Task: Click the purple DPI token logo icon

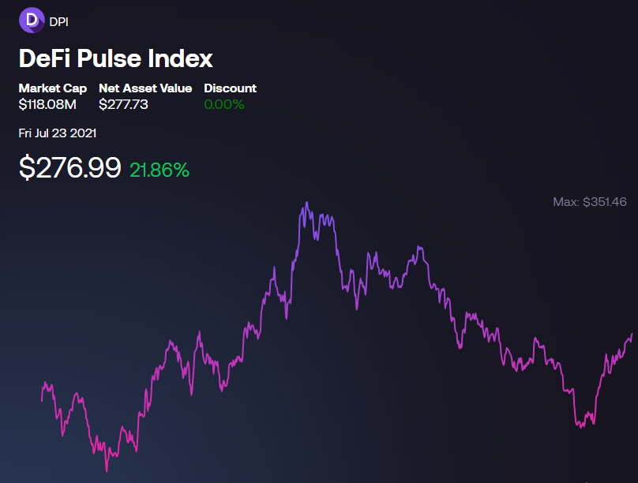Action: coord(32,20)
